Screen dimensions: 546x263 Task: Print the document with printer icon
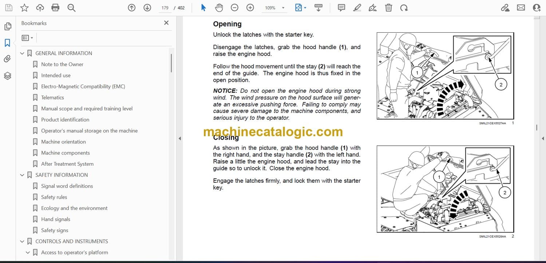coord(55,8)
